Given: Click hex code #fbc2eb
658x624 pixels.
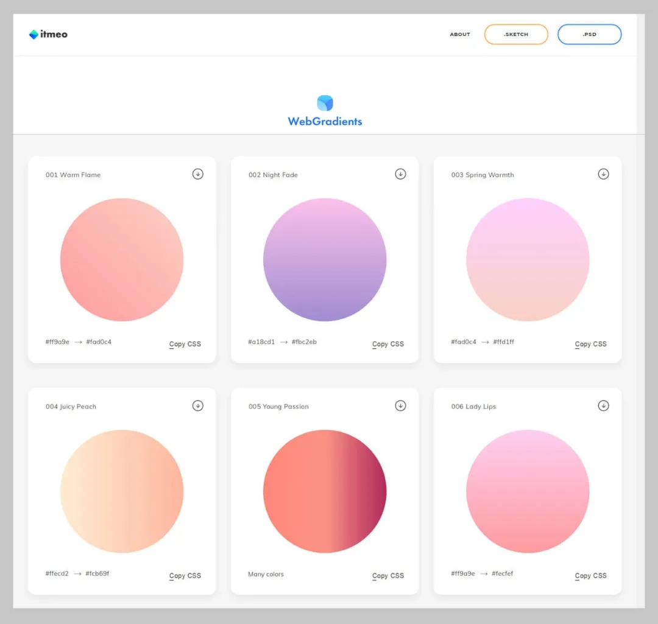Looking at the screenshot, I should 304,342.
